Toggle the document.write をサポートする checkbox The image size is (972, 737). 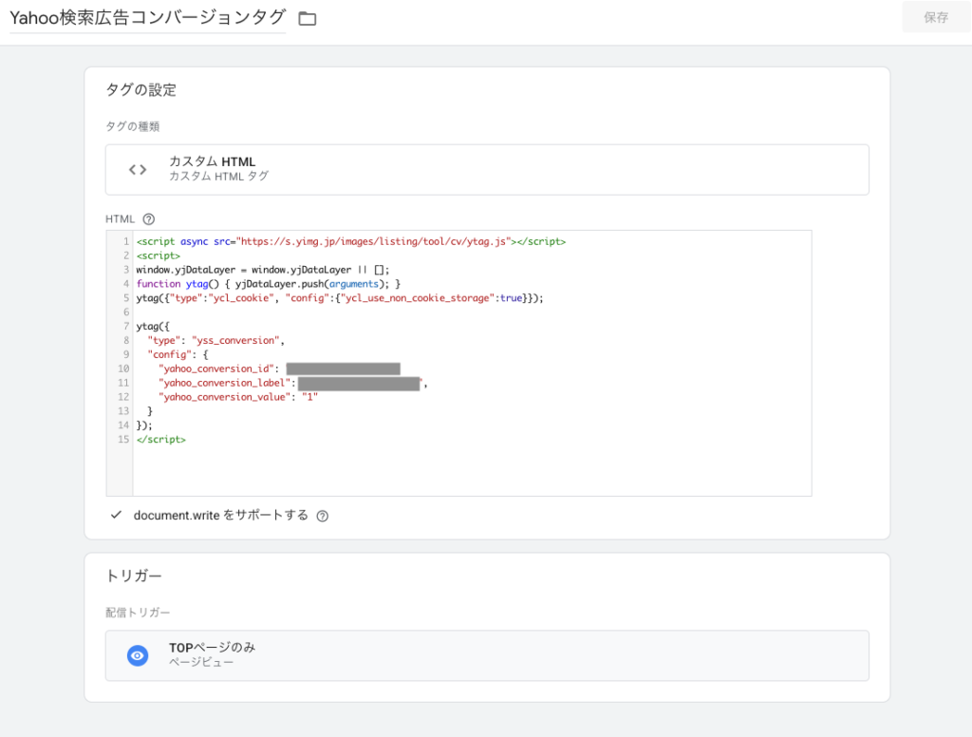click(x=116, y=515)
